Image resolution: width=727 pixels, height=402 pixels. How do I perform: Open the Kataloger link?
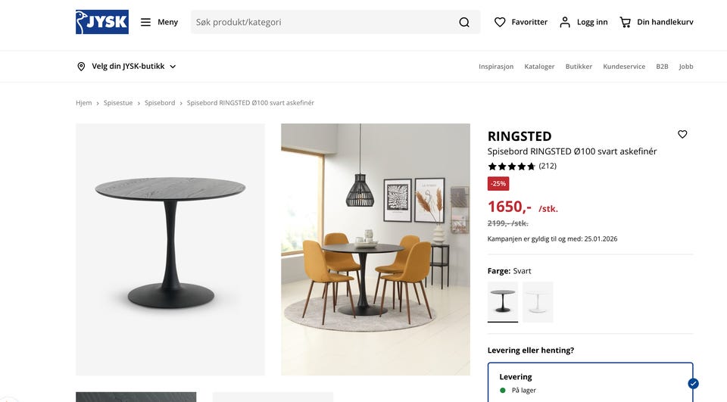(x=539, y=67)
